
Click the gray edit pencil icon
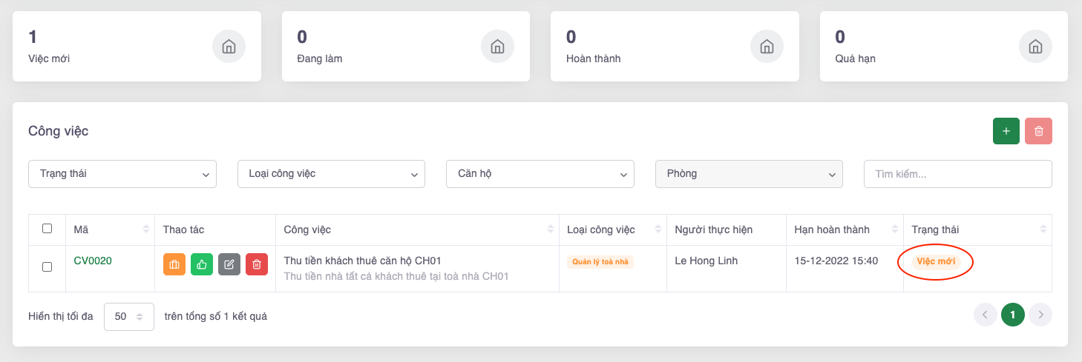(x=229, y=264)
